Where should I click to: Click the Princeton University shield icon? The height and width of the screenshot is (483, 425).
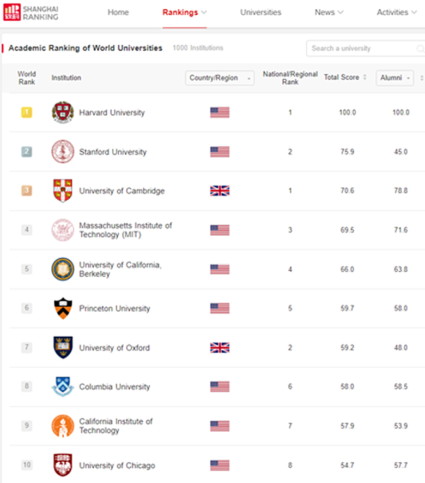coord(63,308)
